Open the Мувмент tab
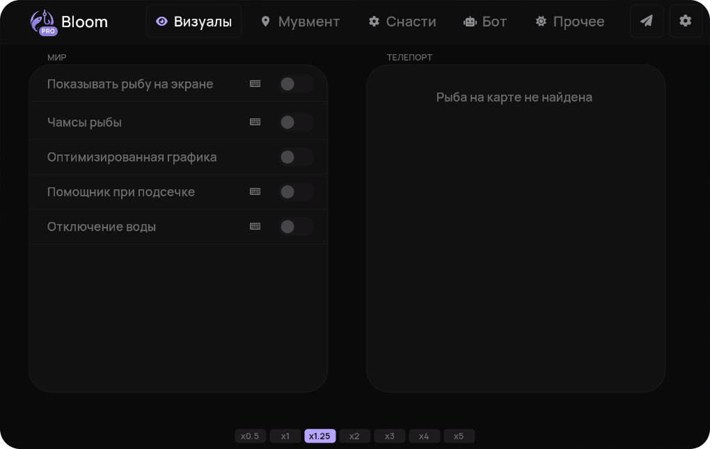Viewport: 710px width, 449px height. 301,22
